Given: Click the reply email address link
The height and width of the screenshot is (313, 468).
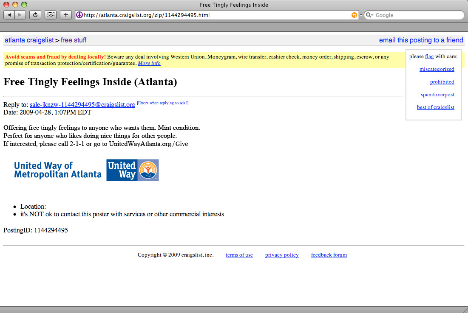Looking at the screenshot, I should (82, 104).
